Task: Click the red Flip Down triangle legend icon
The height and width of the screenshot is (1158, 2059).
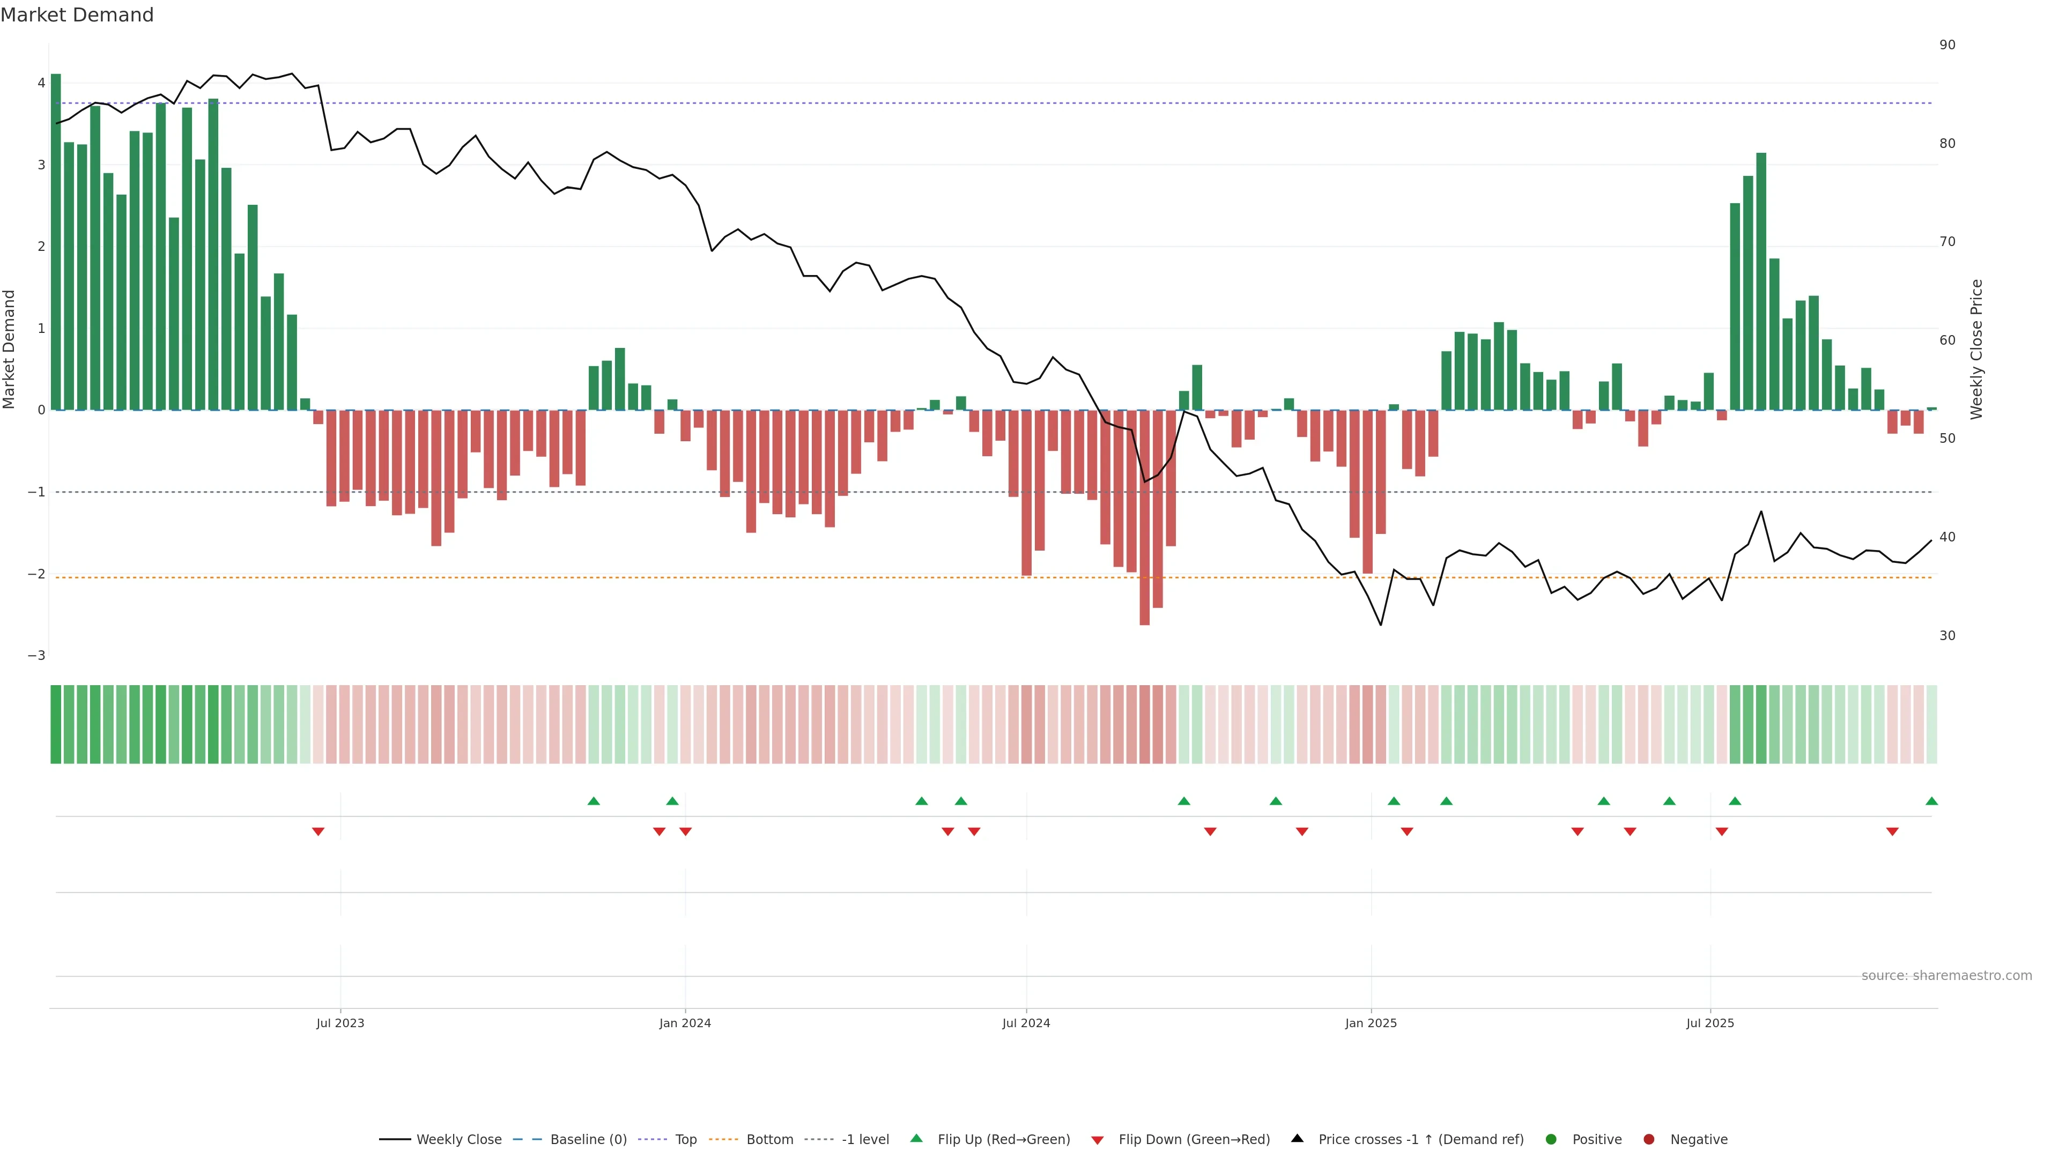Action: point(1098,1140)
